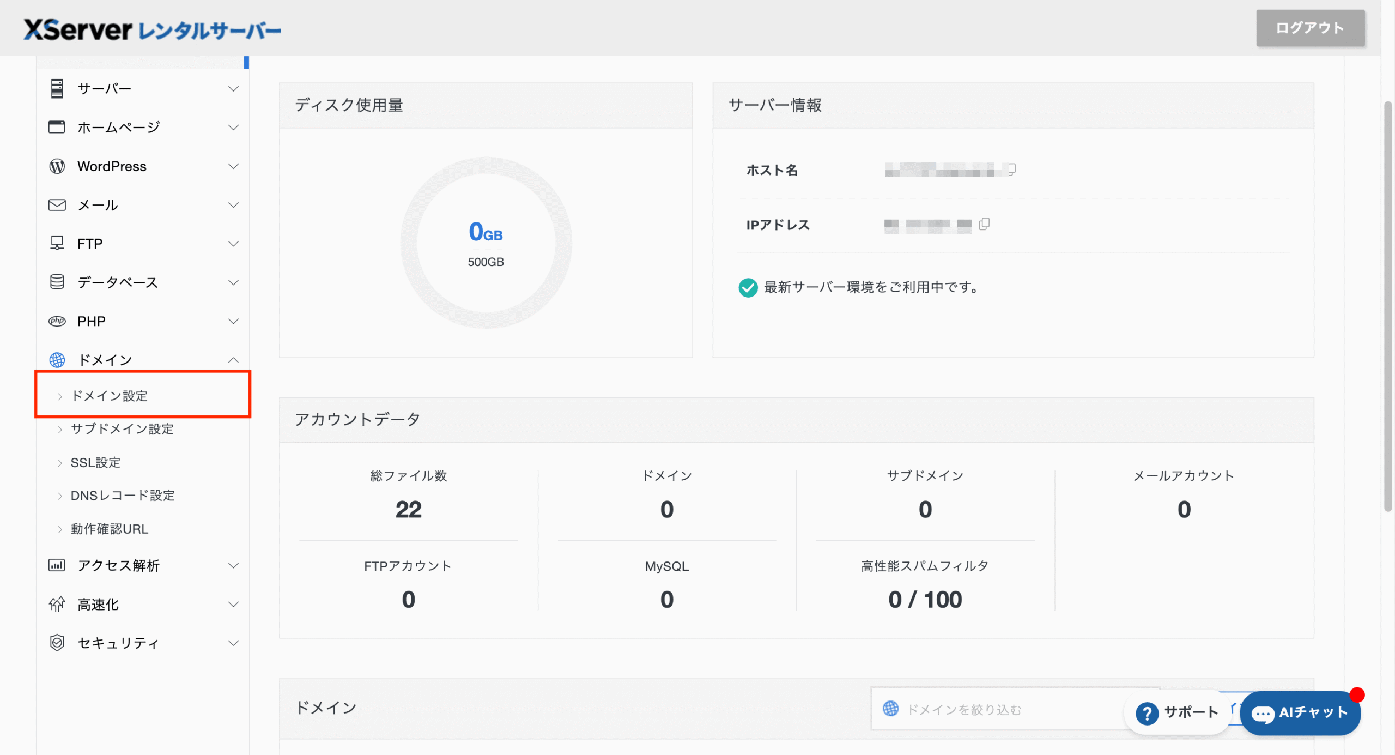Select the データベース menu label
This screenshot has height=755, width=1395.
tap(118, 282)
